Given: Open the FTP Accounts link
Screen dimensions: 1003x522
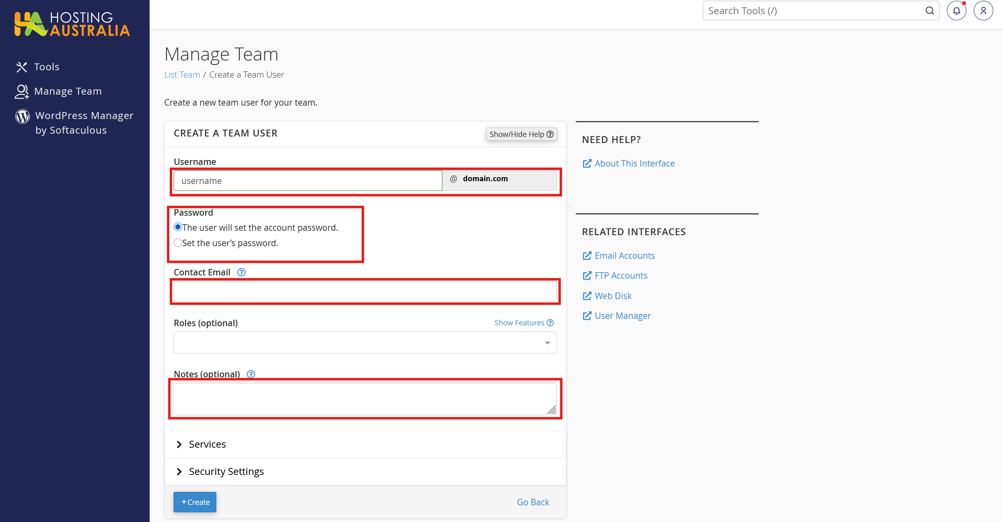Looking at the screenshot, I should point(621,275).
